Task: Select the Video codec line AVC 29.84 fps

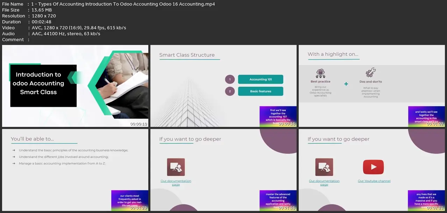Action: pyautogui.click(x=64, y=28)
